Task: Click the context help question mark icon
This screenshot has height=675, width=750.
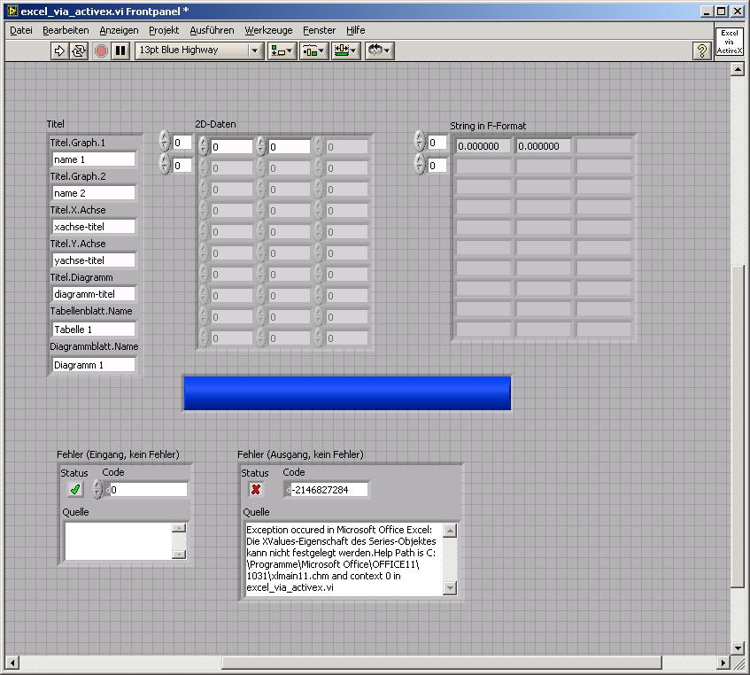Action: point(702,50)
